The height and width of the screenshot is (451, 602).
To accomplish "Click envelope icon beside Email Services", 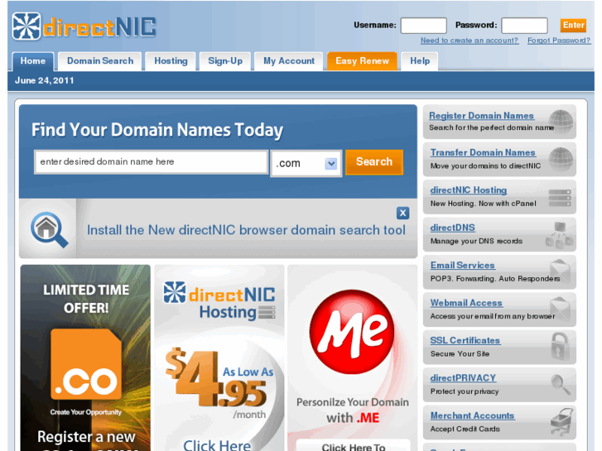I will [x=560, y=271].
